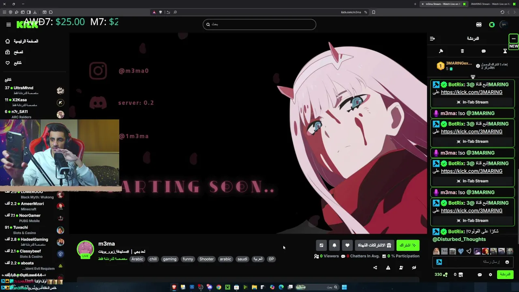Open Browse in sidebar
This screenshot has width=519, height=292.
(x=14, y=52)
